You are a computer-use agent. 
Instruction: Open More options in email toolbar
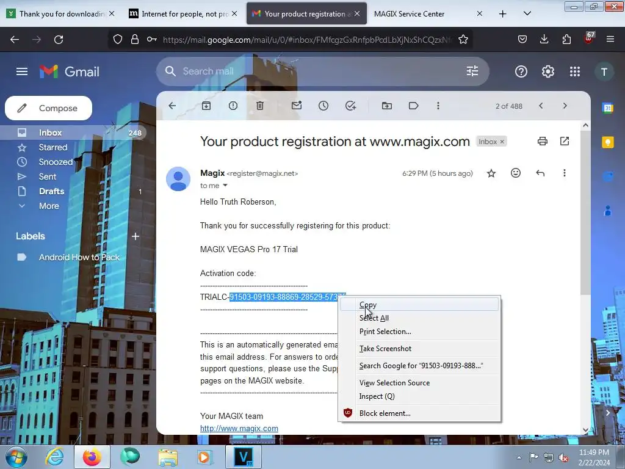tap(438, 106)
